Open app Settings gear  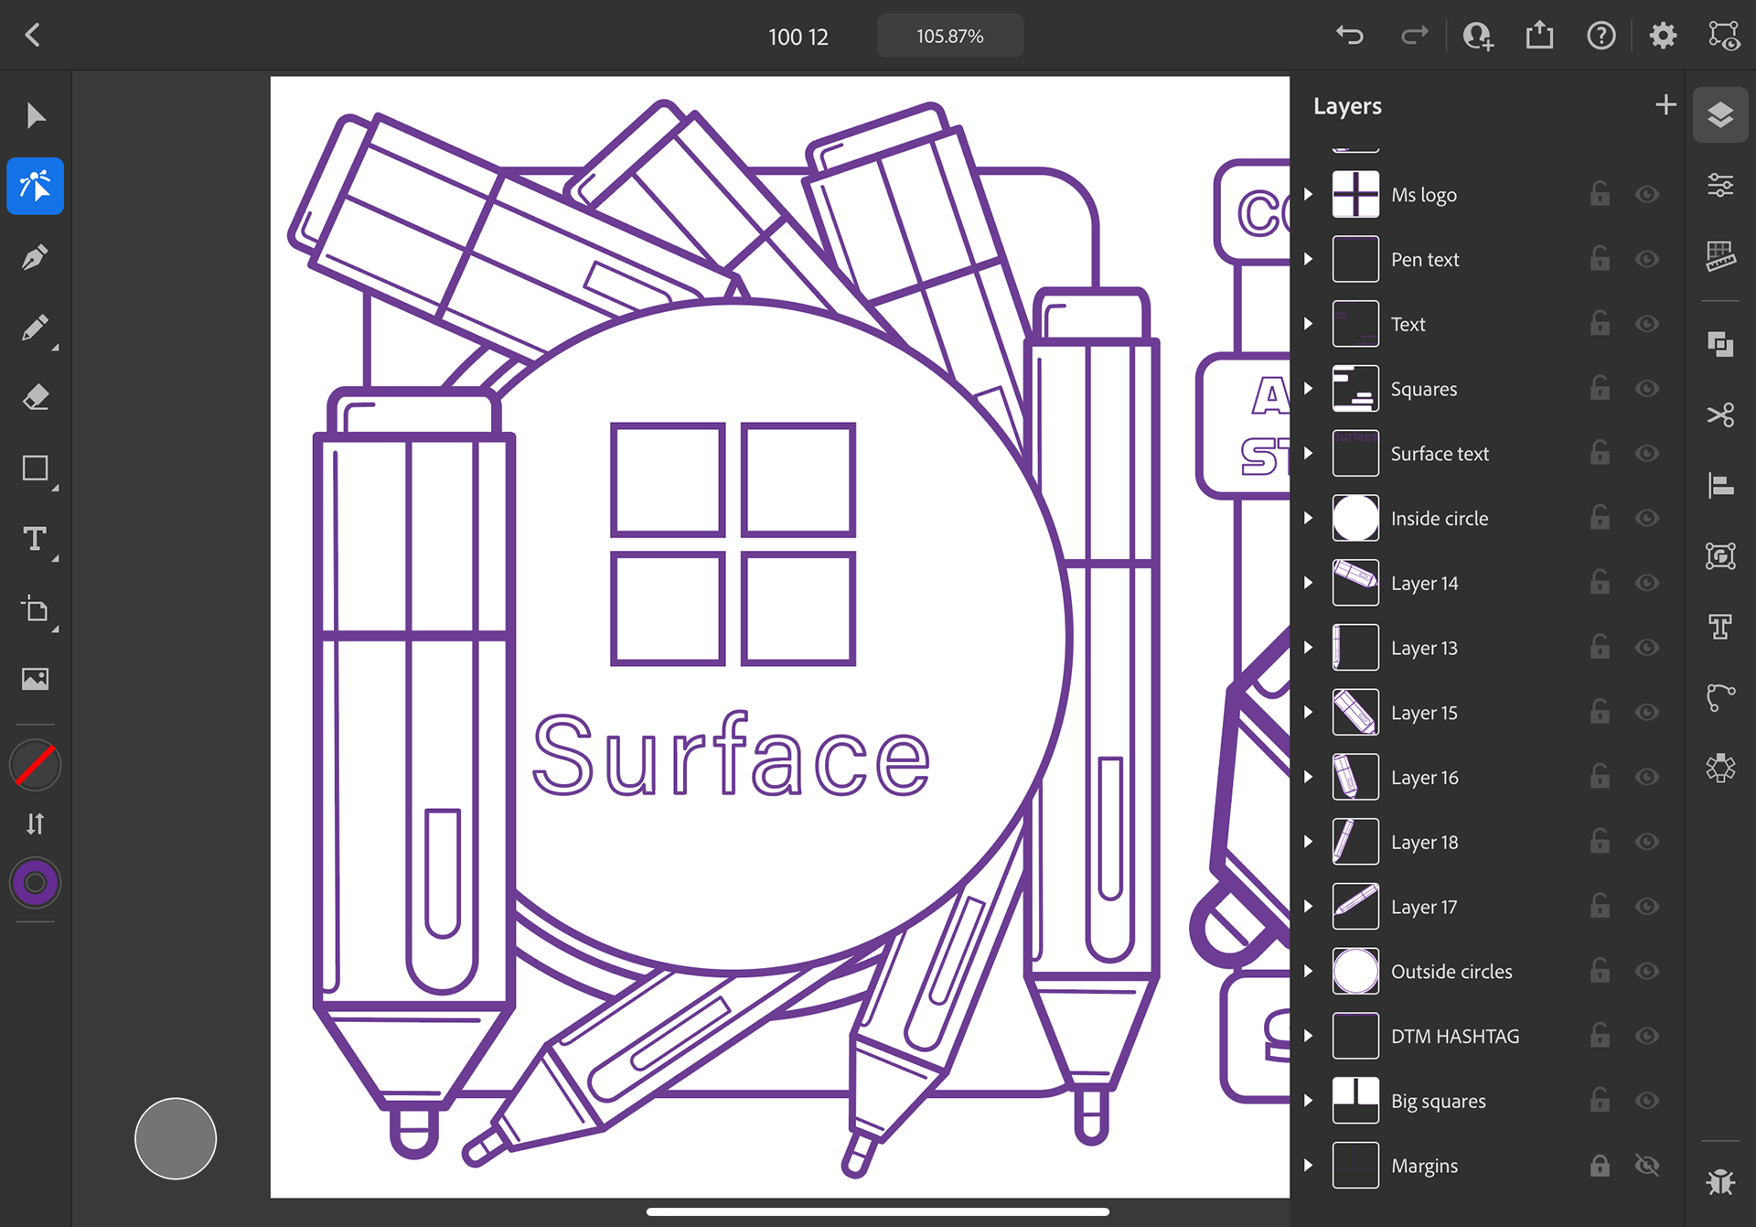[1663, 36]
